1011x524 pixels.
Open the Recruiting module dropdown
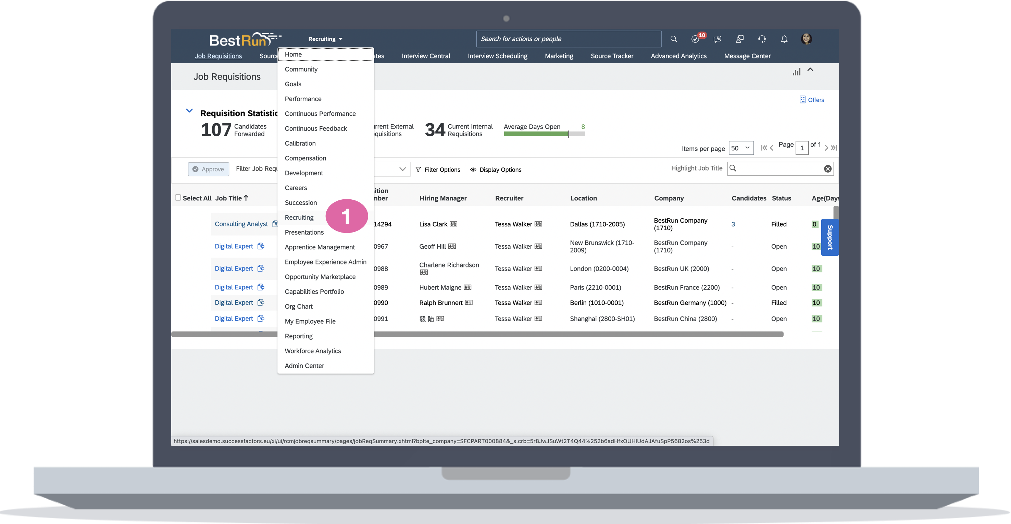pos(325,39)
